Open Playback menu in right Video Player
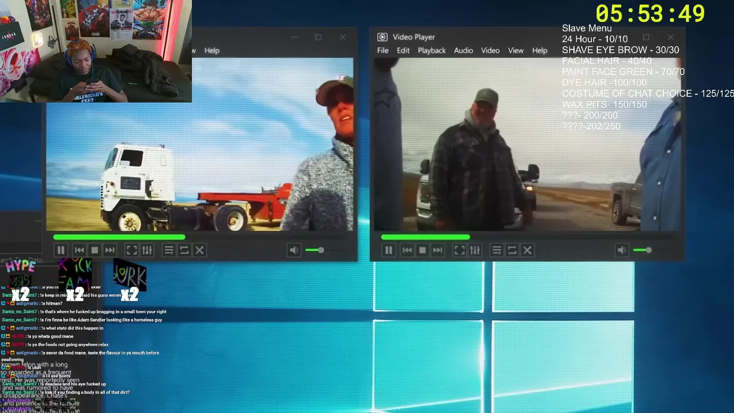Screen dimensions: 734x413 (431, 50)
